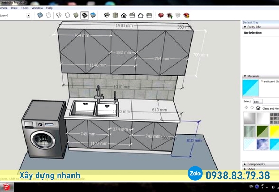This screenshot has width=279, height=192.
Task: Open the Layer0 dropdown arrow
Action: pos(28,15)
